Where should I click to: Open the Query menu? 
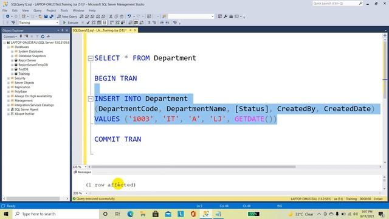[x=38, y=10]
